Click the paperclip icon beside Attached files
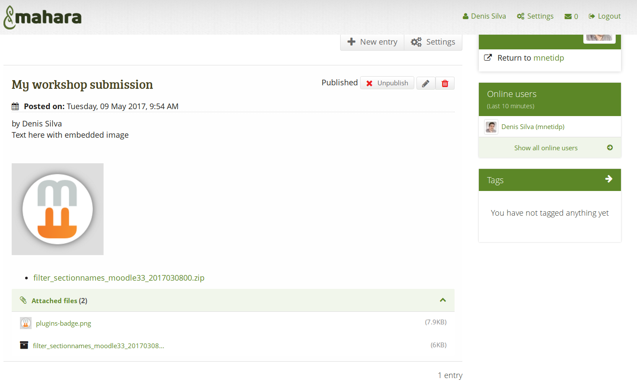The image size is (637, 385). point(23,300)
